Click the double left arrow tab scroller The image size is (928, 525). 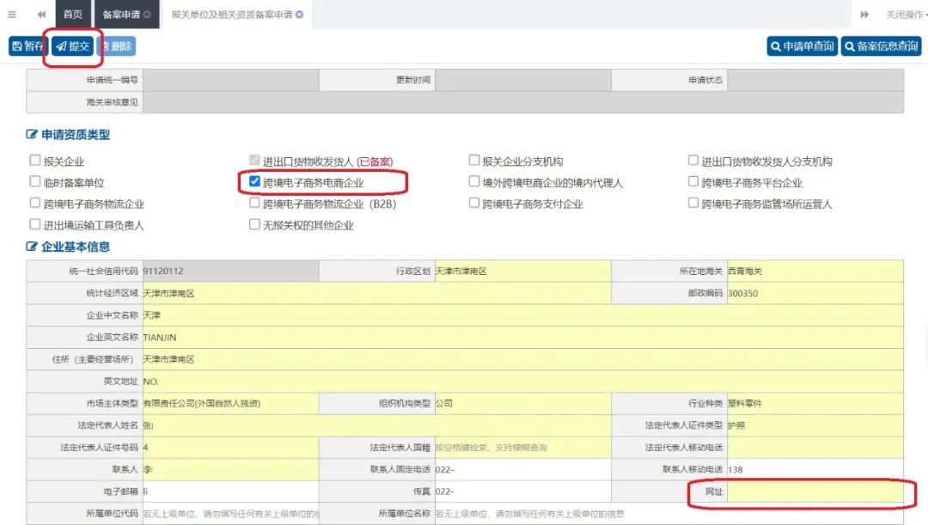pos(41,15)
